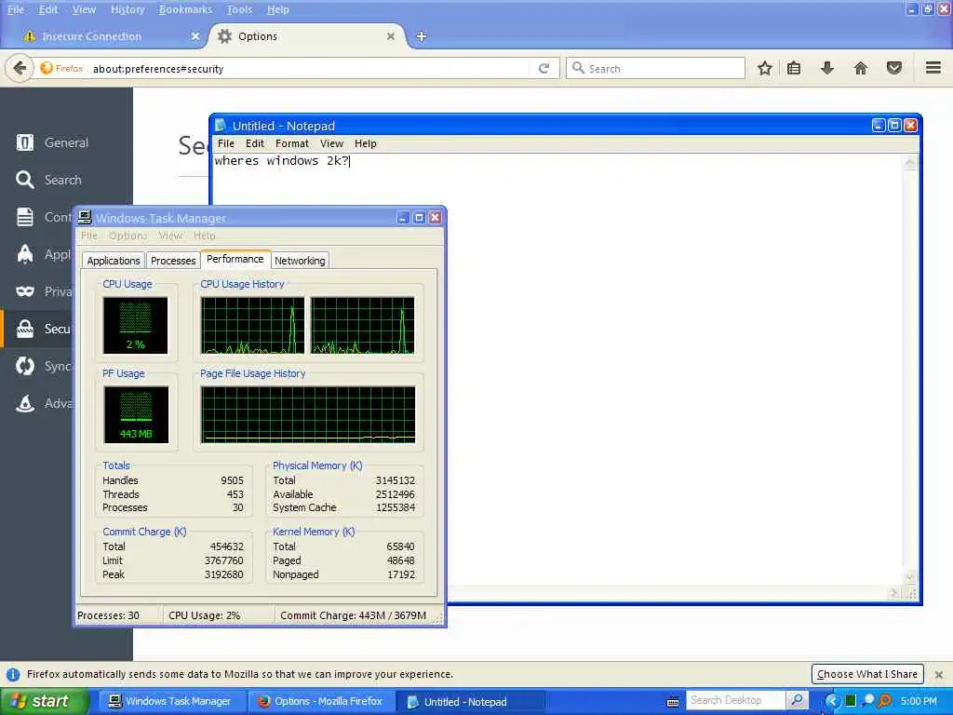953x715 pixels.
Task: Open Advanced wizard hat icon in sidebar
Action: [25, 403]
